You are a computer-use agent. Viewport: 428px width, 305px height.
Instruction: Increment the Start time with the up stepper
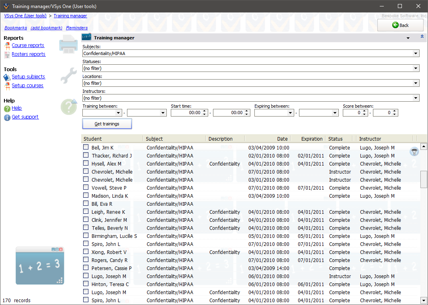(204, 111)
